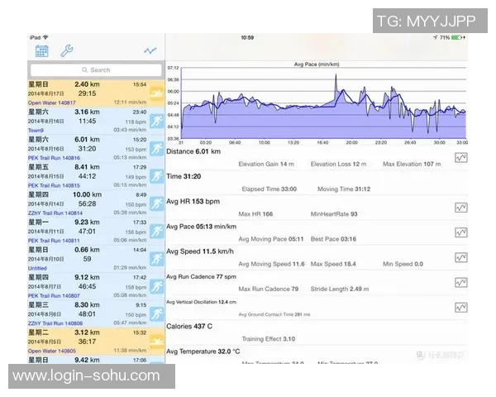Tap the runner icon on the 3.16 km activity
Screen dimensions: 496x397
[x=156, y=122]
